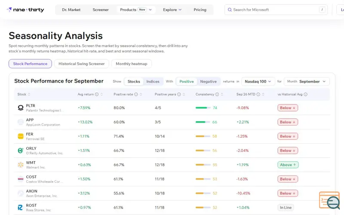
Task: Open the PLTR ticker link
Action: tap(31, 105)
